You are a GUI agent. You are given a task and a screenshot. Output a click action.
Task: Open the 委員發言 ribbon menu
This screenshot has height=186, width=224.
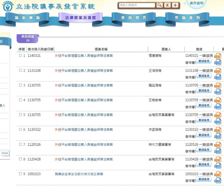tap(134, 18)
